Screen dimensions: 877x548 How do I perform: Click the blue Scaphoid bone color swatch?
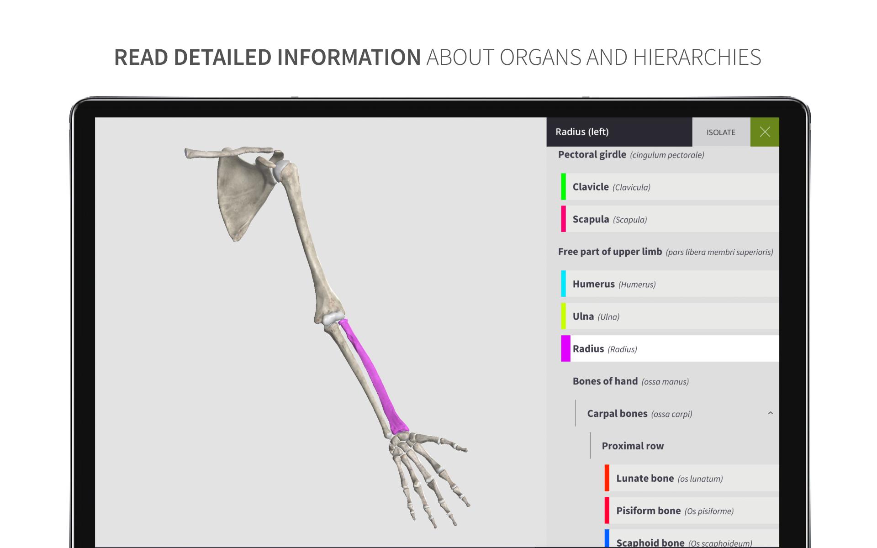[607, 539]
